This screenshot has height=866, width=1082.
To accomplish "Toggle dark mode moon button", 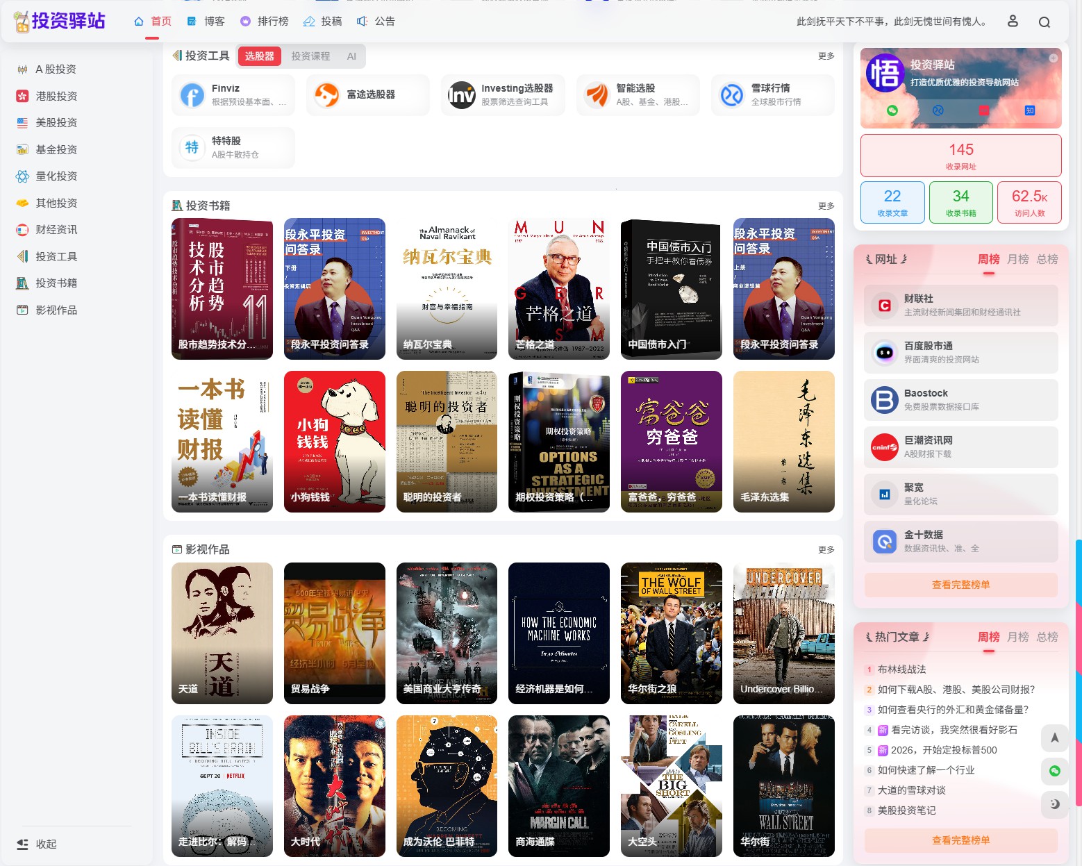I will pos(1055,804).
